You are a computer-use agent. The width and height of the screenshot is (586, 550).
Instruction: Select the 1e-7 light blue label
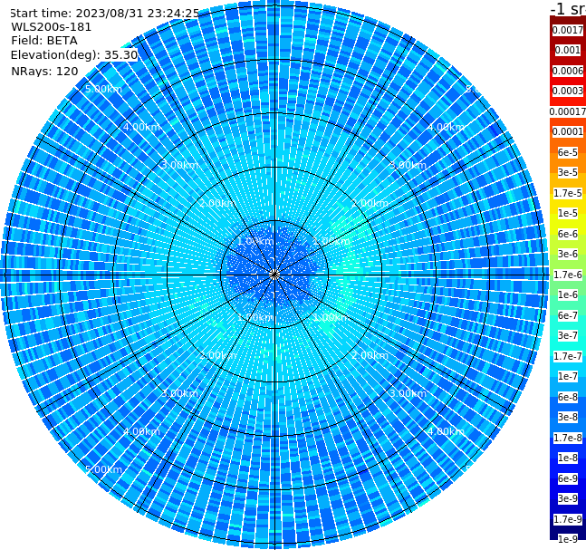[568, 377]
